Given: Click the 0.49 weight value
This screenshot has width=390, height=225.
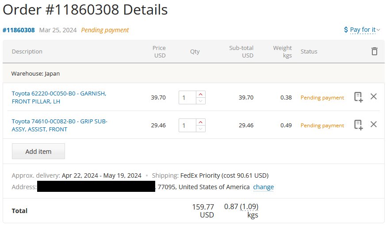Looking at the screenshot, I should tap(286, 125).
